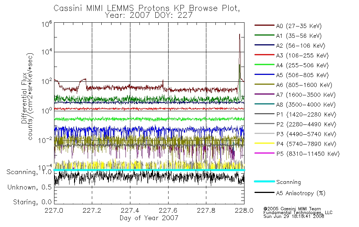Viewport: 359px width, 227px height.
Task: Click the A2 (56-106 KeV) legend label
Action: [x=301, y=46]
